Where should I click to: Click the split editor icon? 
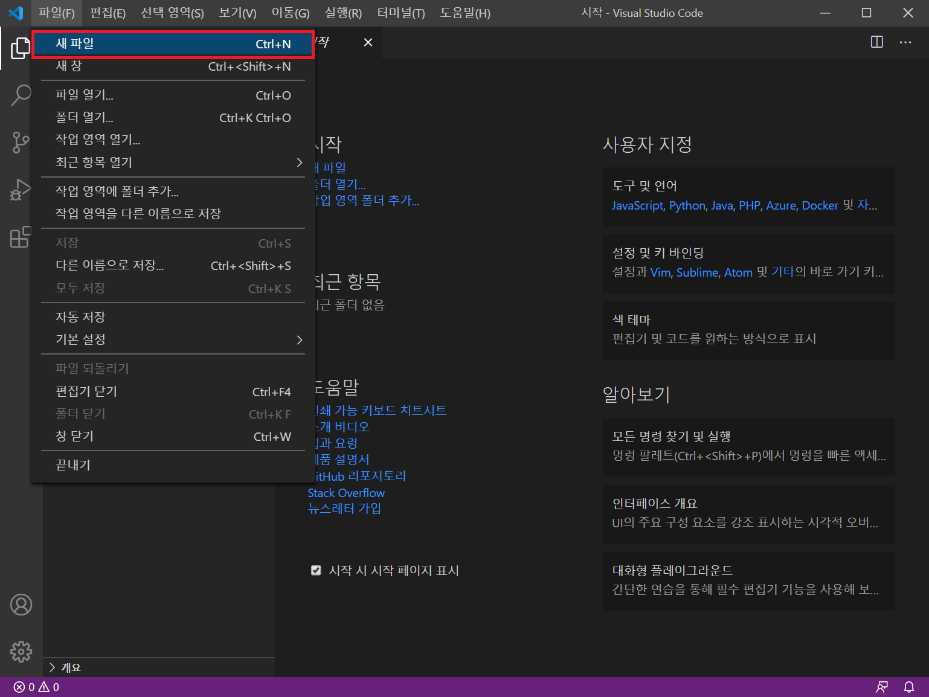click(x=877, y=42)
